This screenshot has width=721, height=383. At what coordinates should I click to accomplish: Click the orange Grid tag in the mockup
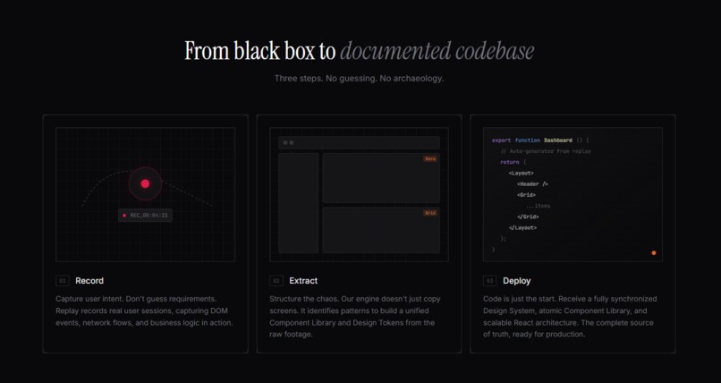click(430, 213)
